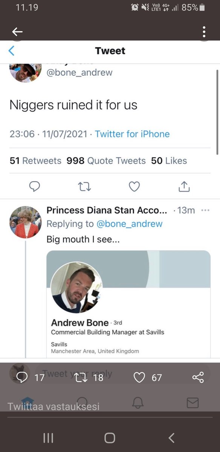Tap the retweet icon under tweet stats
This screenshot has width=220, height=452.
[x=84, y=186]
